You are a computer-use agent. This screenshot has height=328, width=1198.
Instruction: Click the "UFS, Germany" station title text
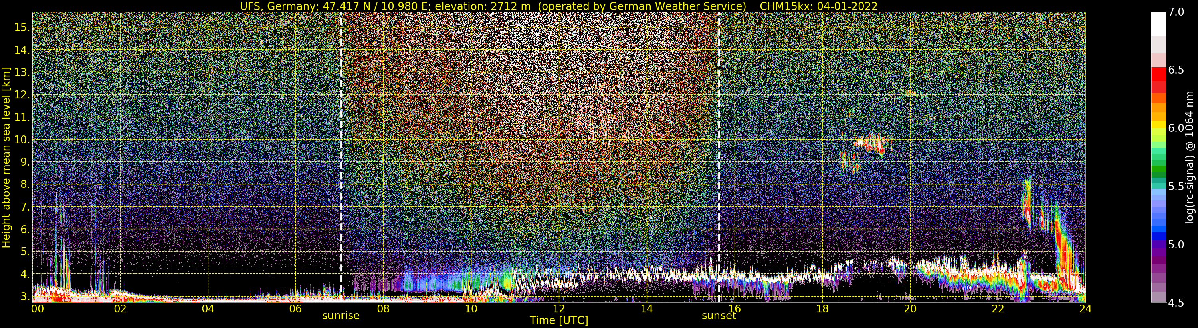(278, 6)
